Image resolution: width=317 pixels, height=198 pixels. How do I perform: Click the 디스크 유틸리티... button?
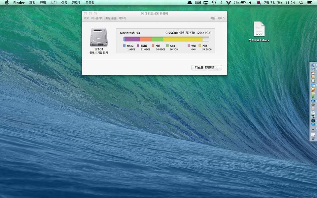pos(207,68)
